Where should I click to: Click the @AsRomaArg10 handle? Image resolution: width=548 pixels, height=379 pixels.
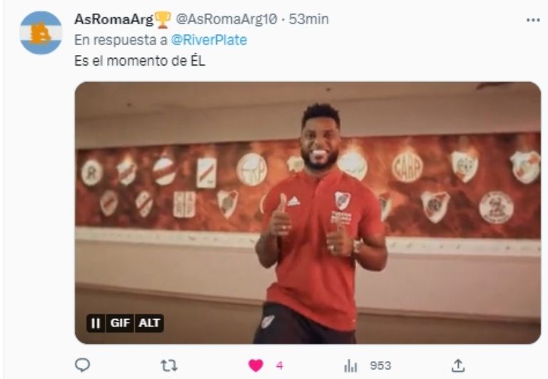pyautogui.click(x=226, y=19)
